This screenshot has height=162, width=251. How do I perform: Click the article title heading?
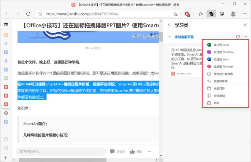pyautogui.click(x=90, y=25)
